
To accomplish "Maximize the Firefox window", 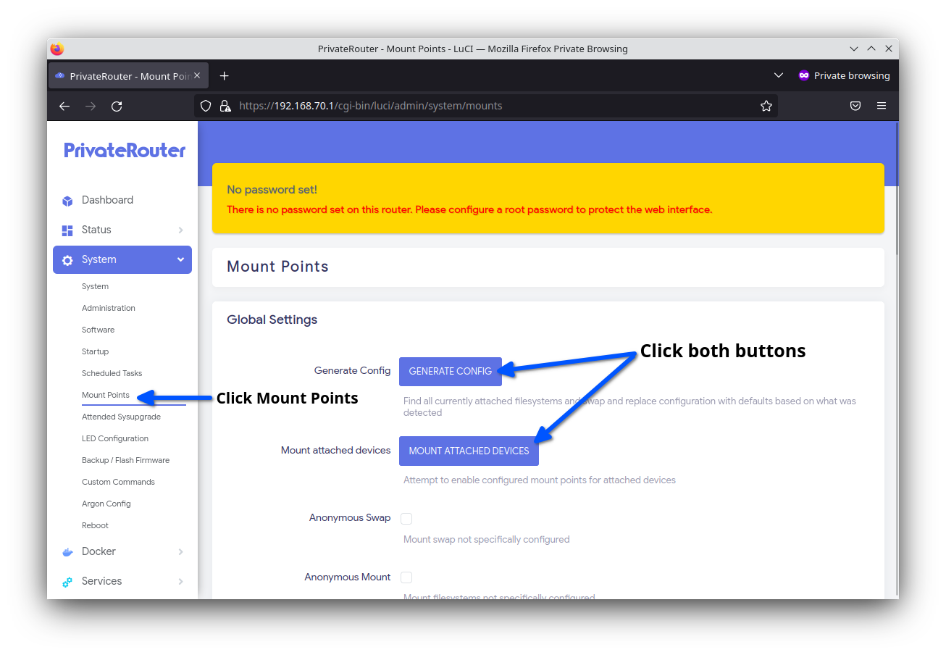I will [x=871, y=49].
